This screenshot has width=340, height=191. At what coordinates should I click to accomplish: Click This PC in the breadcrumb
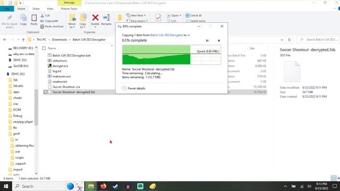click(x=41, y=40)
